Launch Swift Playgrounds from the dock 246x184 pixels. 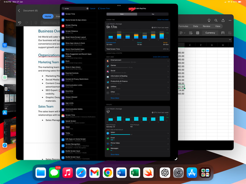[x=148, y=173]
